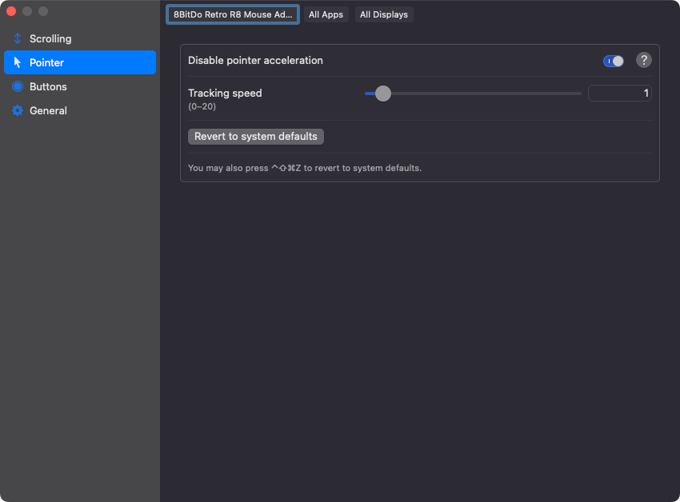Open the help question mark button
680x502 pixels.
pos(643,60)
